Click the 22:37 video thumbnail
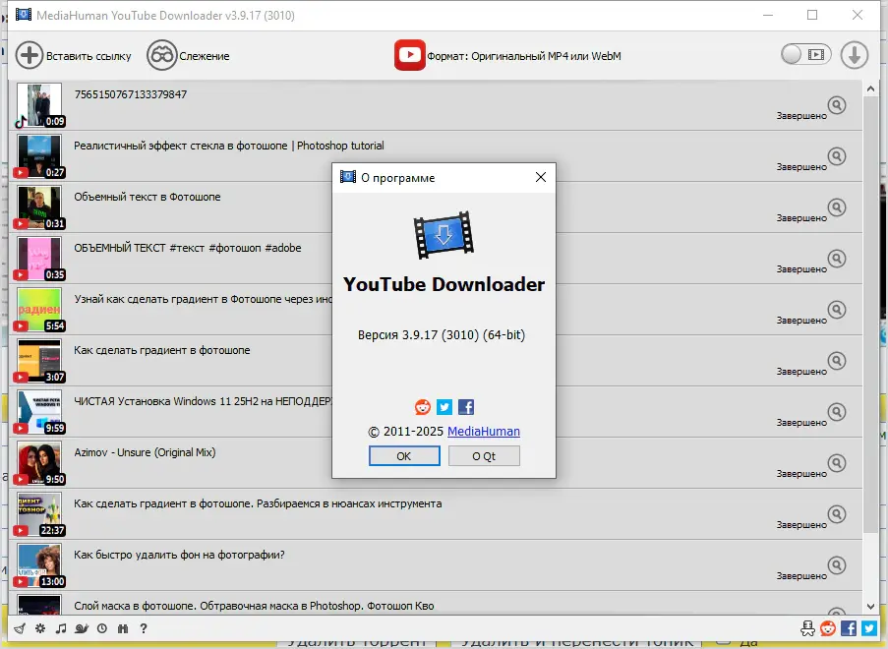This screenshot has height=649, width=888. (39, 514)
